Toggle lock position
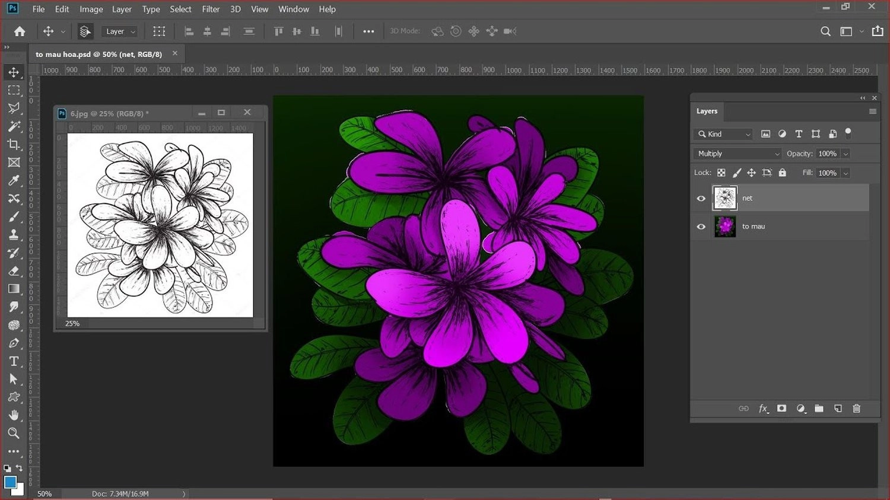 tap(751, 173)
